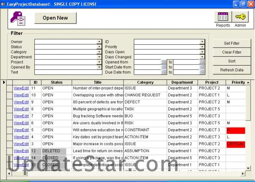Expand the Department filter dropdown
This screenshot has height=182, width=255.
(x=100, y=57)
